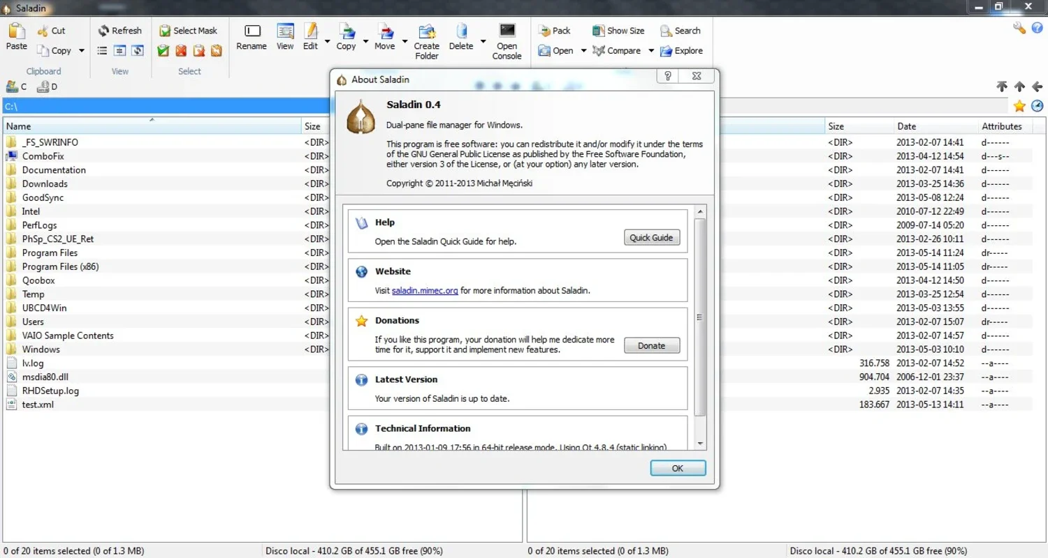Expand the Move dropdown arrow
This screenshot has height=558, width=1048.
[404, 42]
